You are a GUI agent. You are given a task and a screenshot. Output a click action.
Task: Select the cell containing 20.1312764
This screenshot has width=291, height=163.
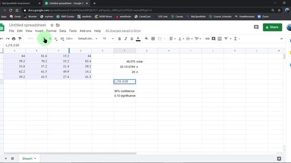pyautogui.click(x=125, y=67)
